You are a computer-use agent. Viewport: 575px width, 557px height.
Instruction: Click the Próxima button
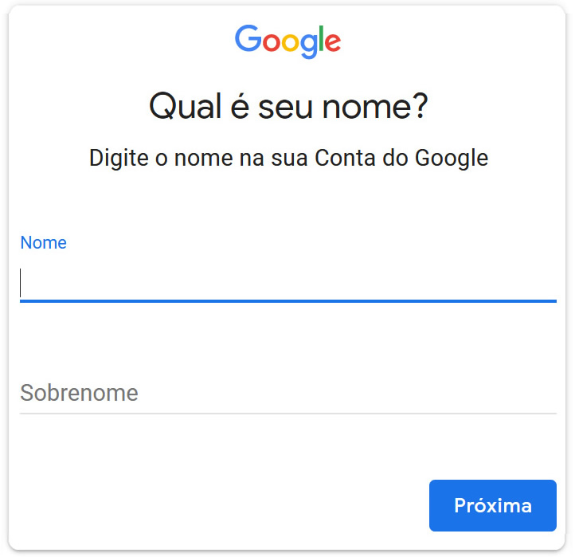click(493, 505)
